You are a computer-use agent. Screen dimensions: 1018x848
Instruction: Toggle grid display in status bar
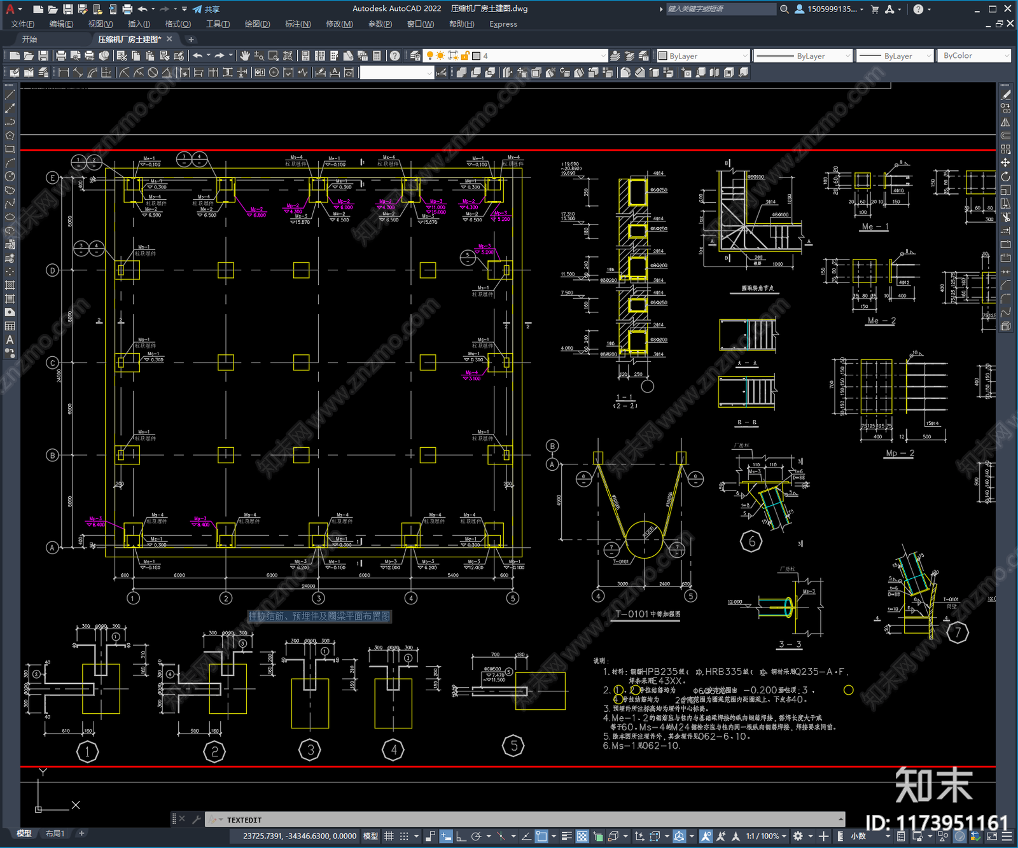pyautogui.click(x=389, y=836)
